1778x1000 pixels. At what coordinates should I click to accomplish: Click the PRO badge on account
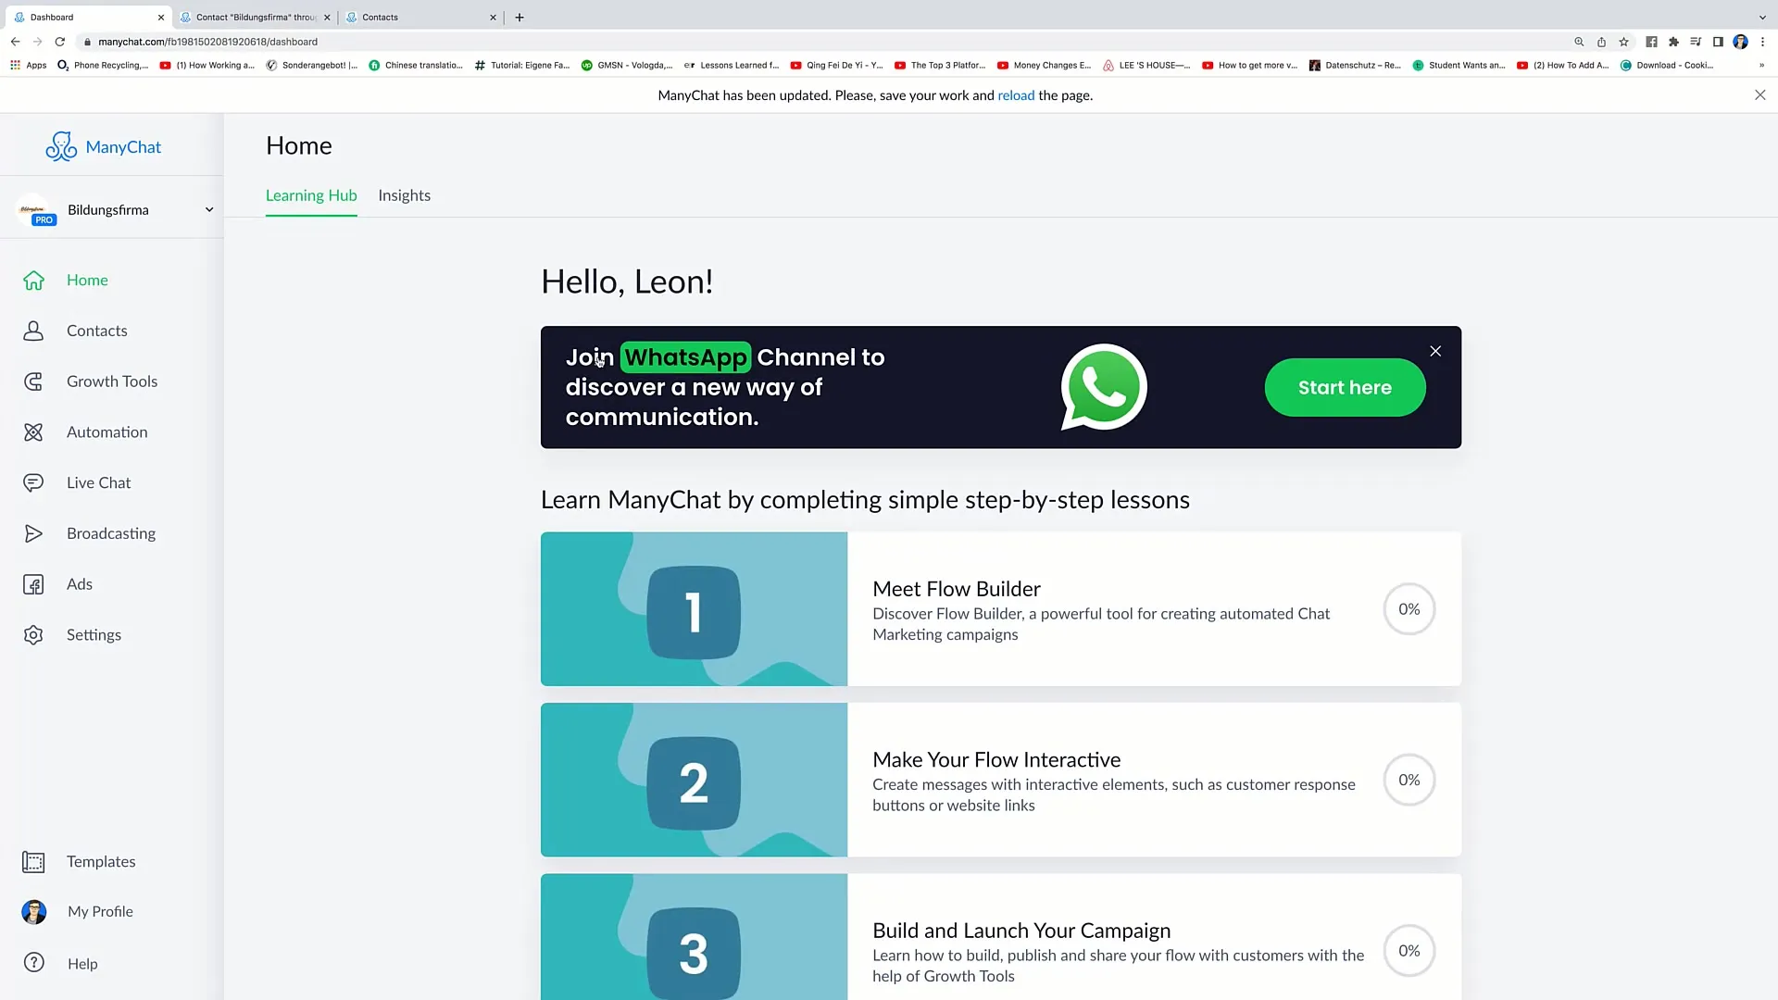[44, 220]
